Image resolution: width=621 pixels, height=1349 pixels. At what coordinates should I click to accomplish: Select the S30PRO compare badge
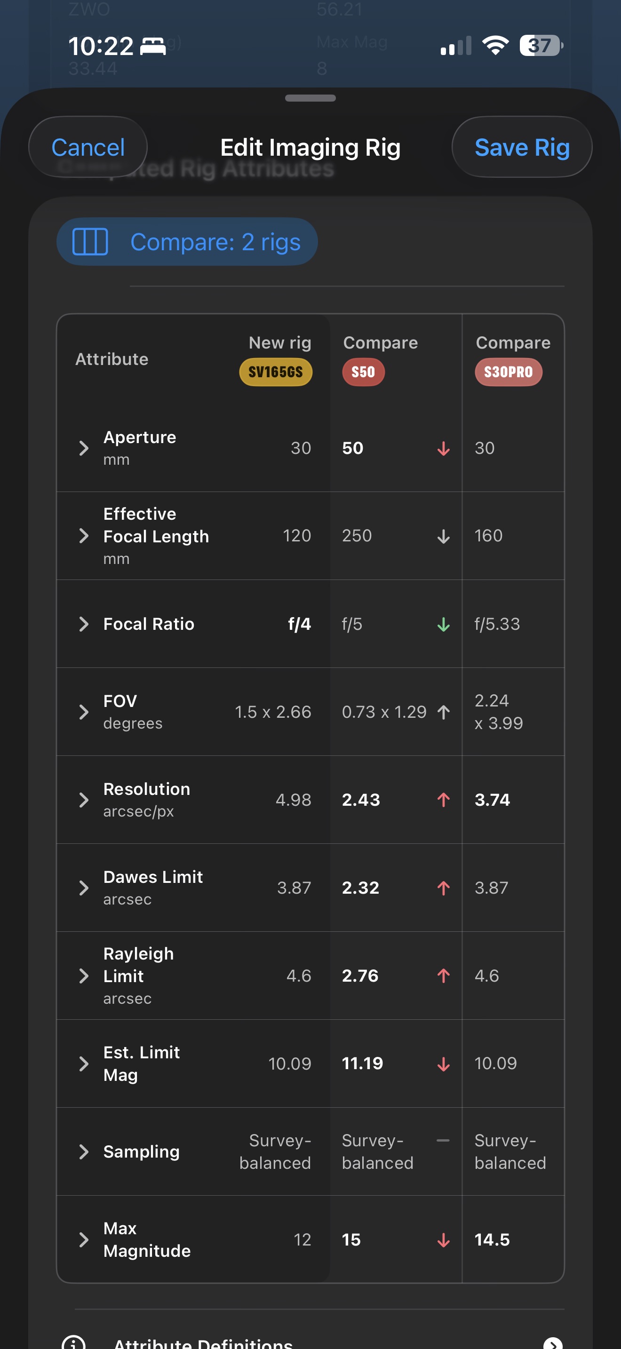tap(509, 373)
